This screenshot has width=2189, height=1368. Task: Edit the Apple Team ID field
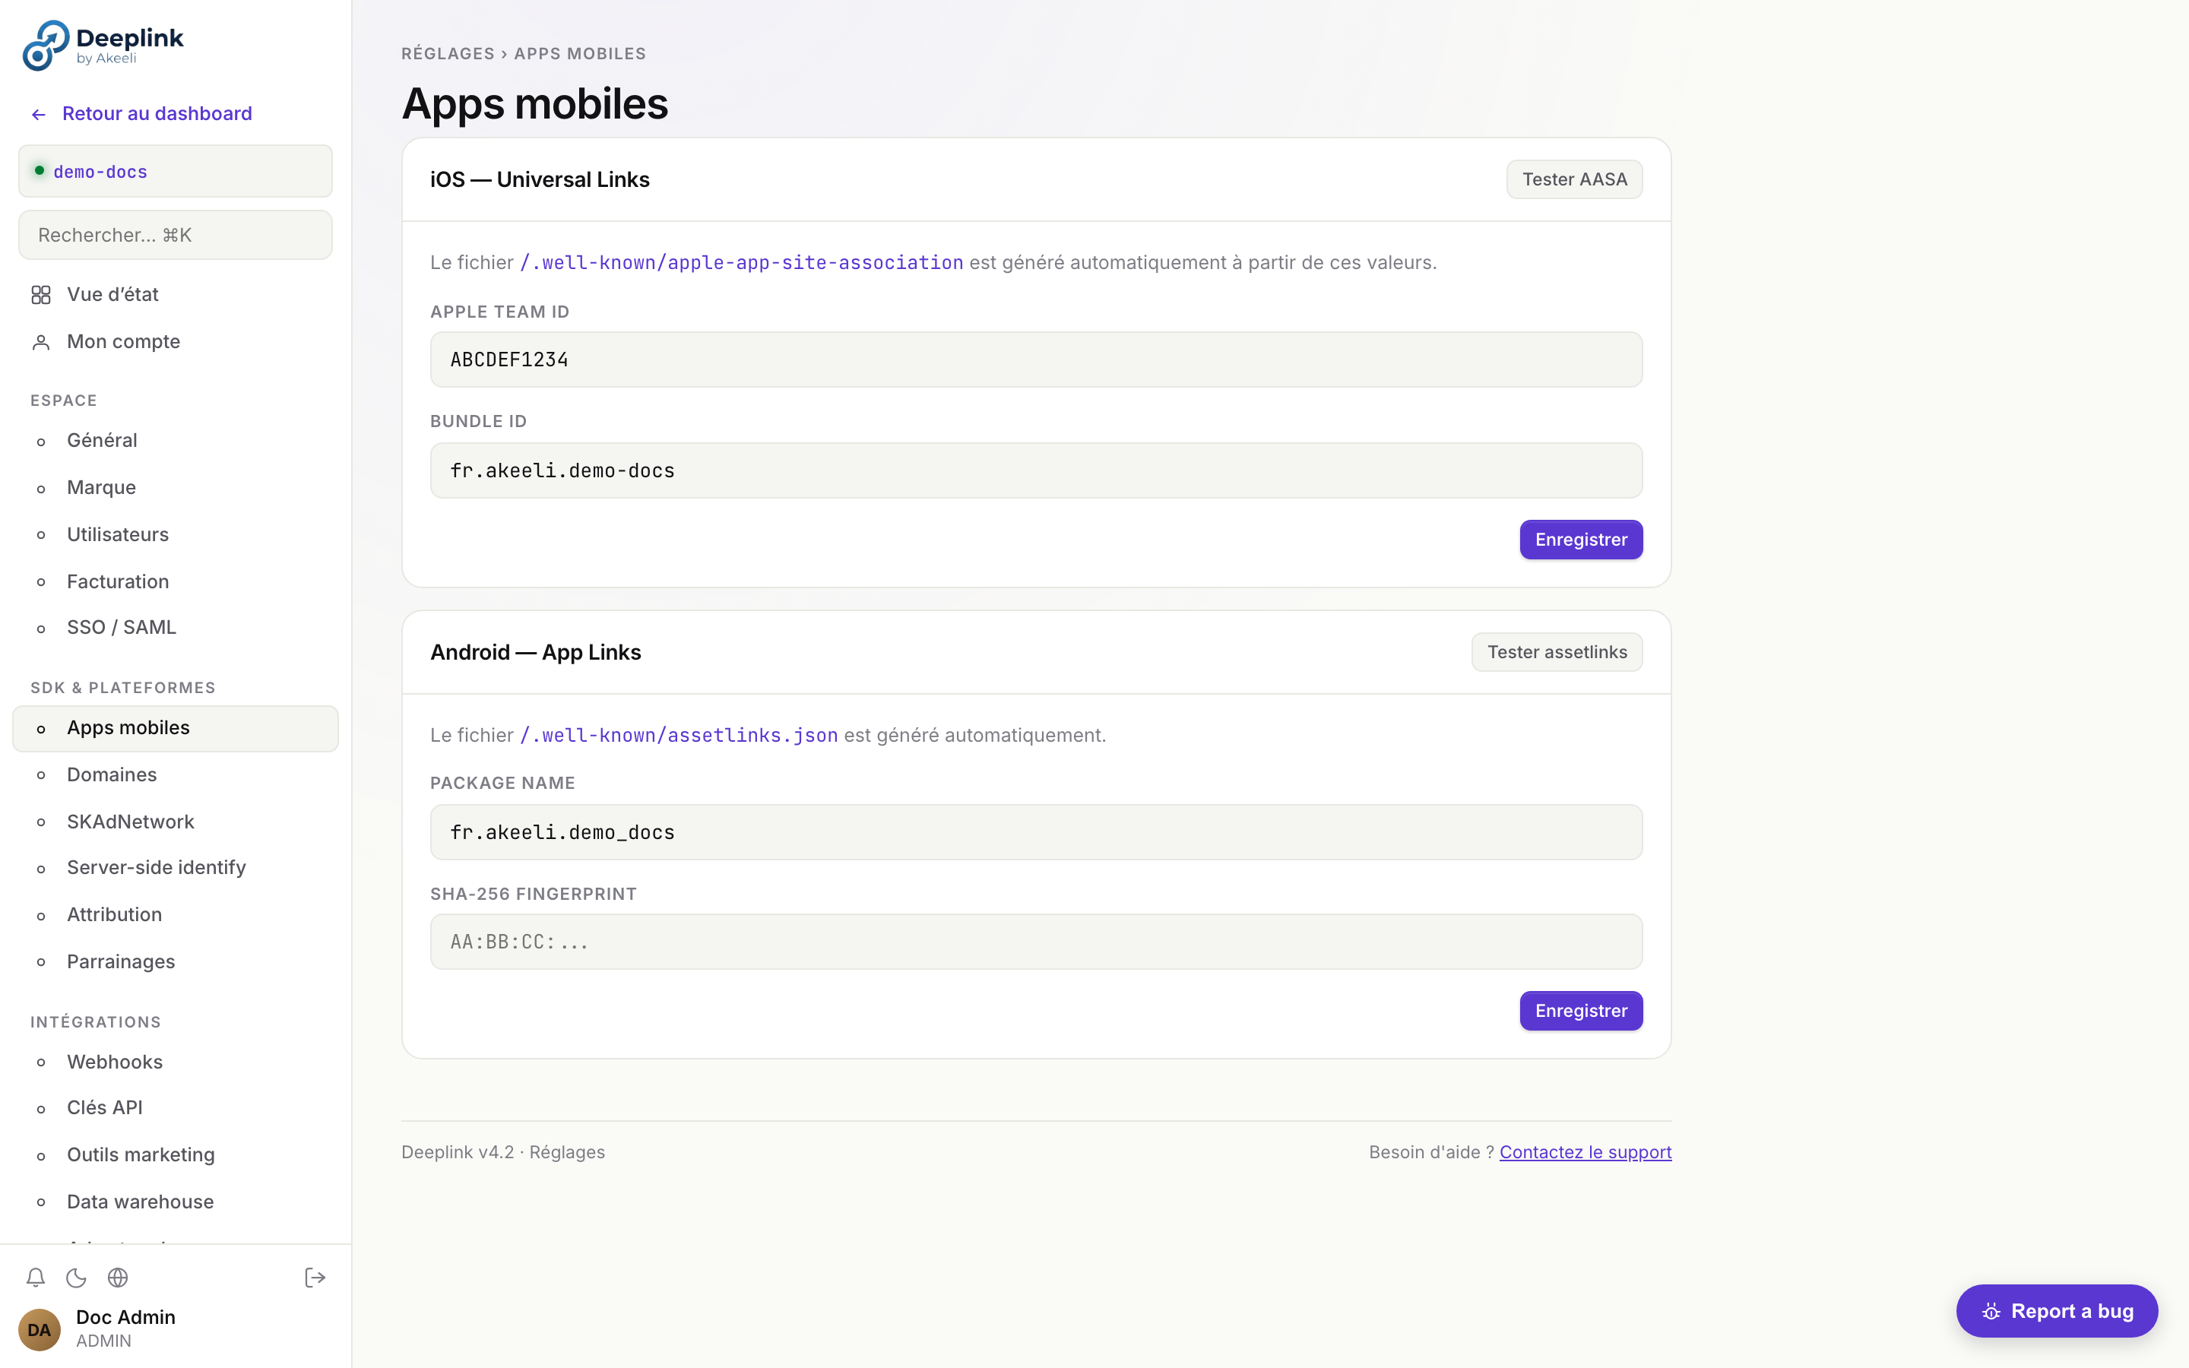click(1036, 360)
